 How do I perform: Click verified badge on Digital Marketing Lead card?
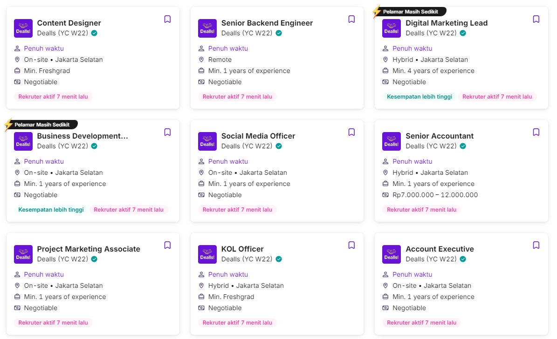463,33
